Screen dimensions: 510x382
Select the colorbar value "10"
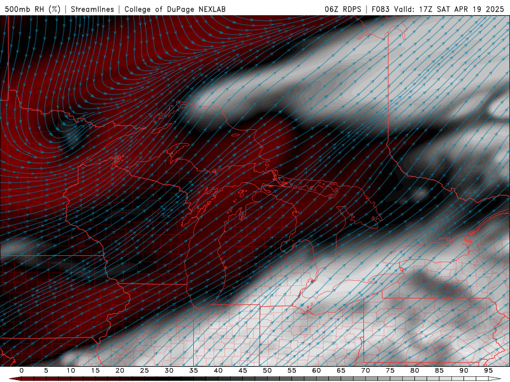point(71,371)
